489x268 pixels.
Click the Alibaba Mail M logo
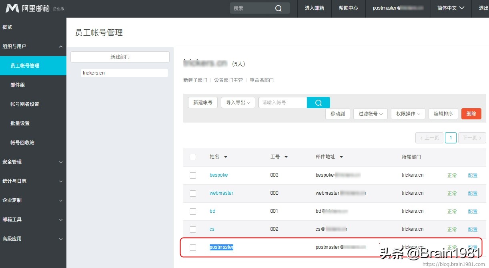click(12, 8)
